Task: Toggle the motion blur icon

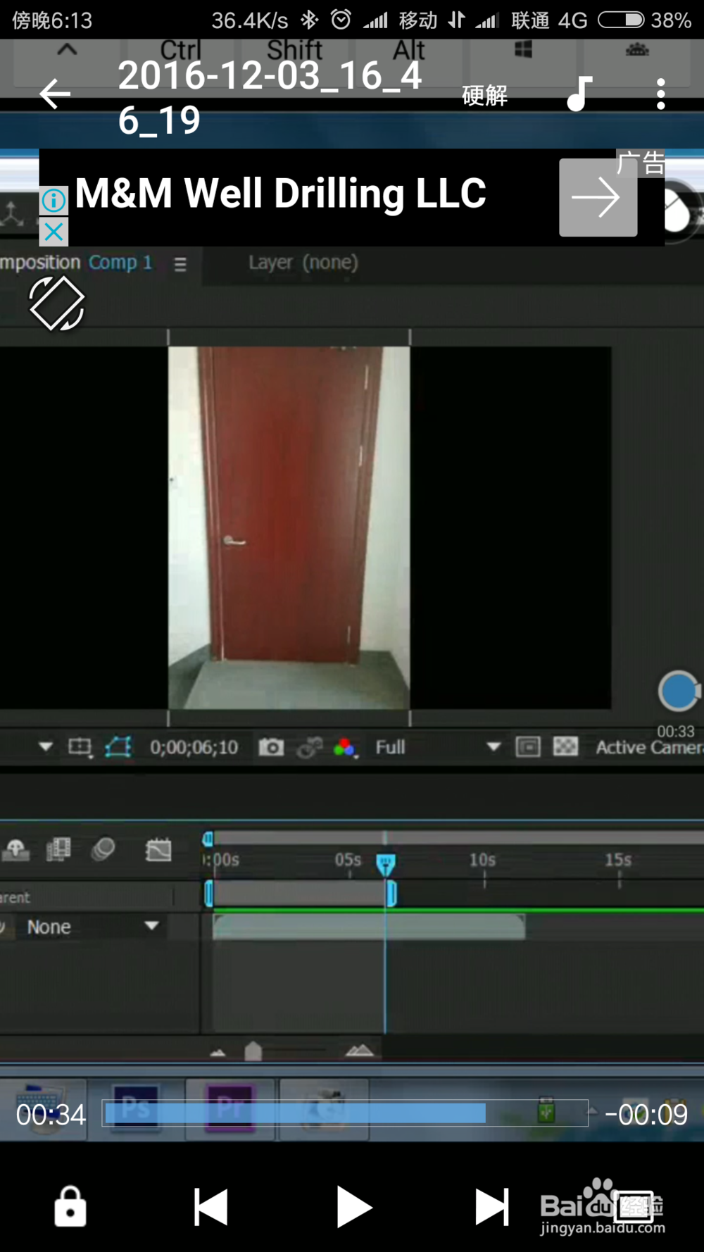Action: click(x=103, y=849)
